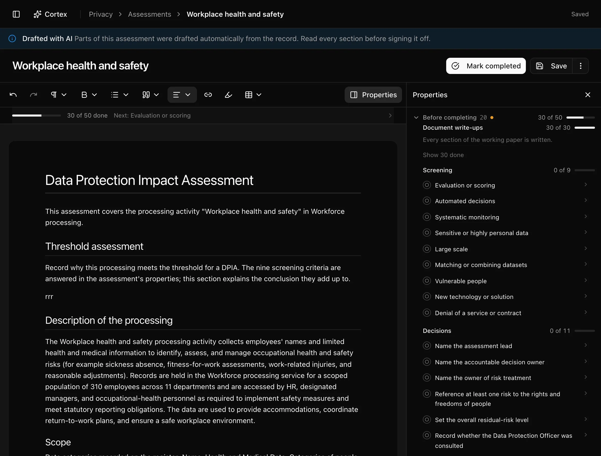Viewport: 601px width, 456px height.
Task: Click the Scope heading
Action: point(58,442)
